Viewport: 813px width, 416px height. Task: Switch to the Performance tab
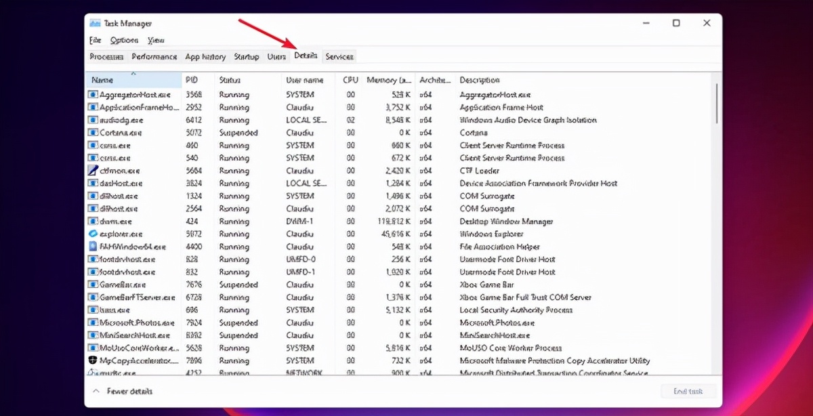pos(154,56)
